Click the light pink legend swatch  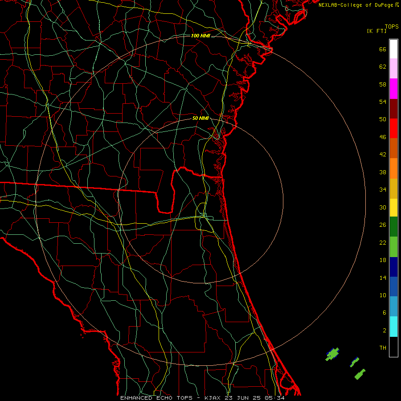pyautogui.click(x=393, y=69)
